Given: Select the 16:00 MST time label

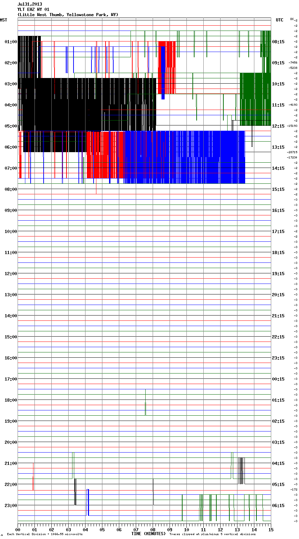Looking at the screenshot, I should (11, 358).
